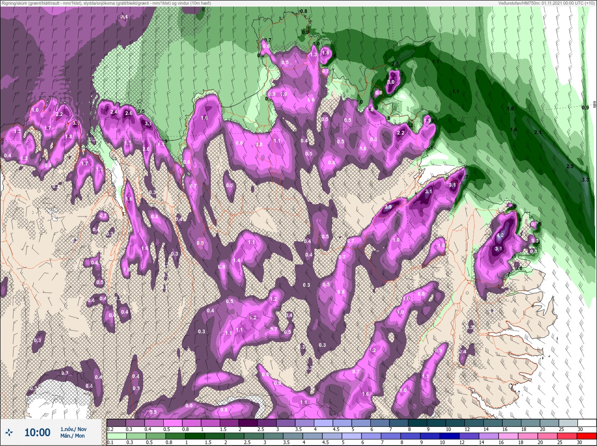Click the 2.6 value in the northwest
This screenshot has width=597, height=446.
[x=129, y=113]
